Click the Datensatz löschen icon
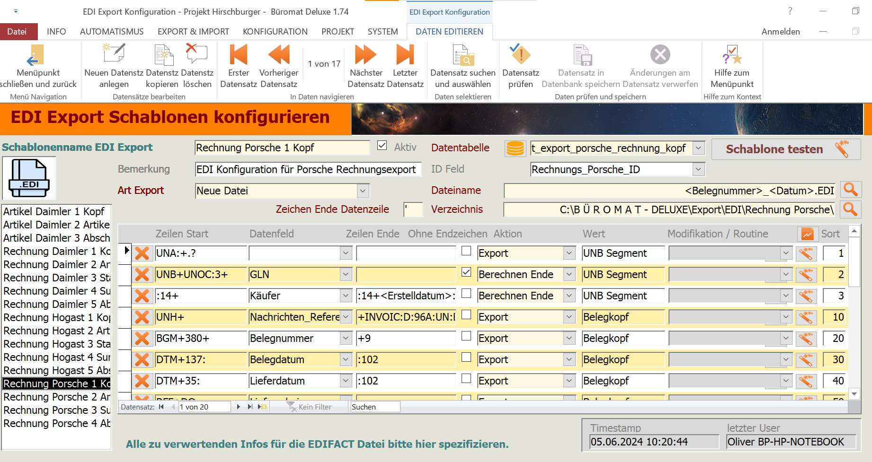 (197, 54)
